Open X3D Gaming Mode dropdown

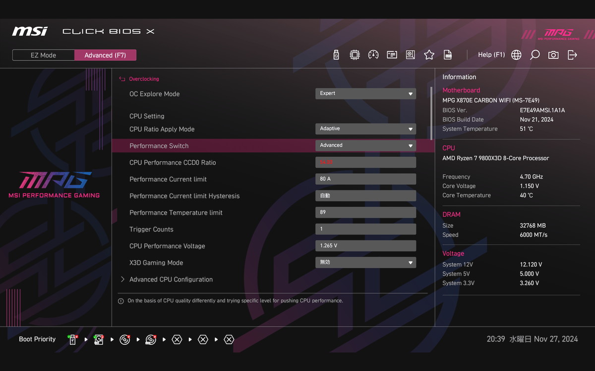(x=365, y=262)
